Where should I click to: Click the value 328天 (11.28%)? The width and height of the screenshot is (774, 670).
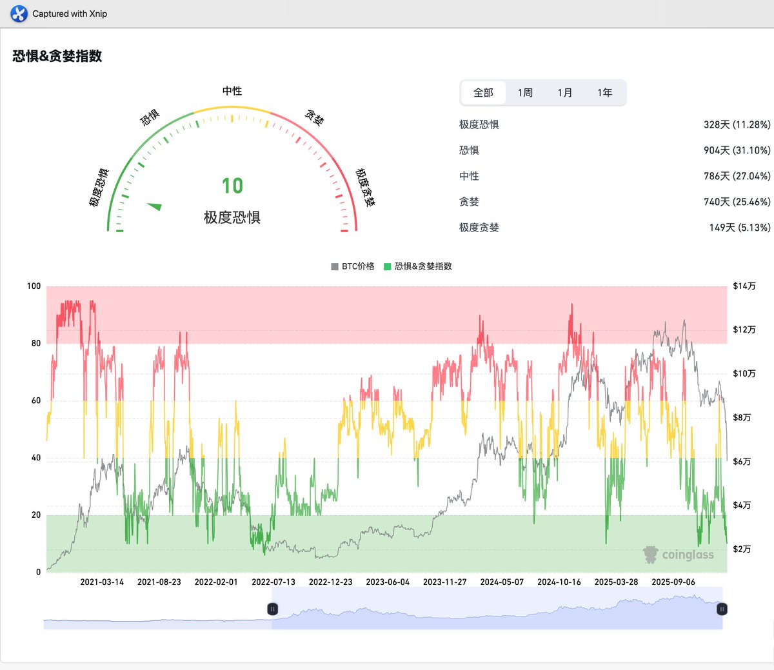click(737, 124)
